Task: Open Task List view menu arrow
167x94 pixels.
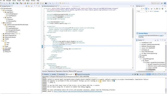Action: tap(165, 9)
